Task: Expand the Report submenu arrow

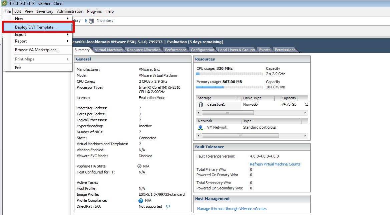Action: (x=68, y=41)
